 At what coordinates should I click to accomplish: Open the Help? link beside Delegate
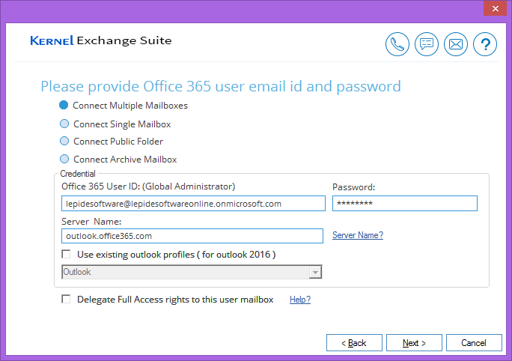click(x=300, y=300)
